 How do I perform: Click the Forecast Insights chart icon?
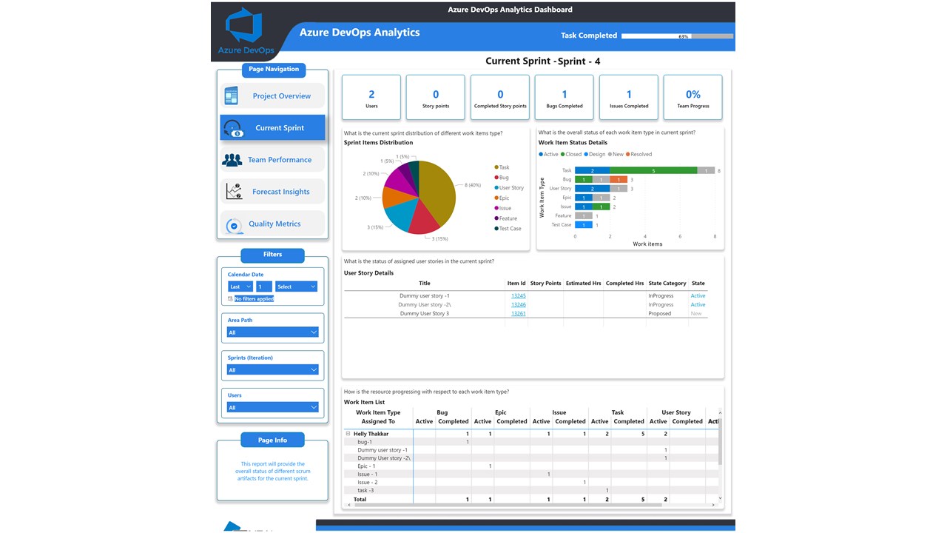click(x=234, y=192)
